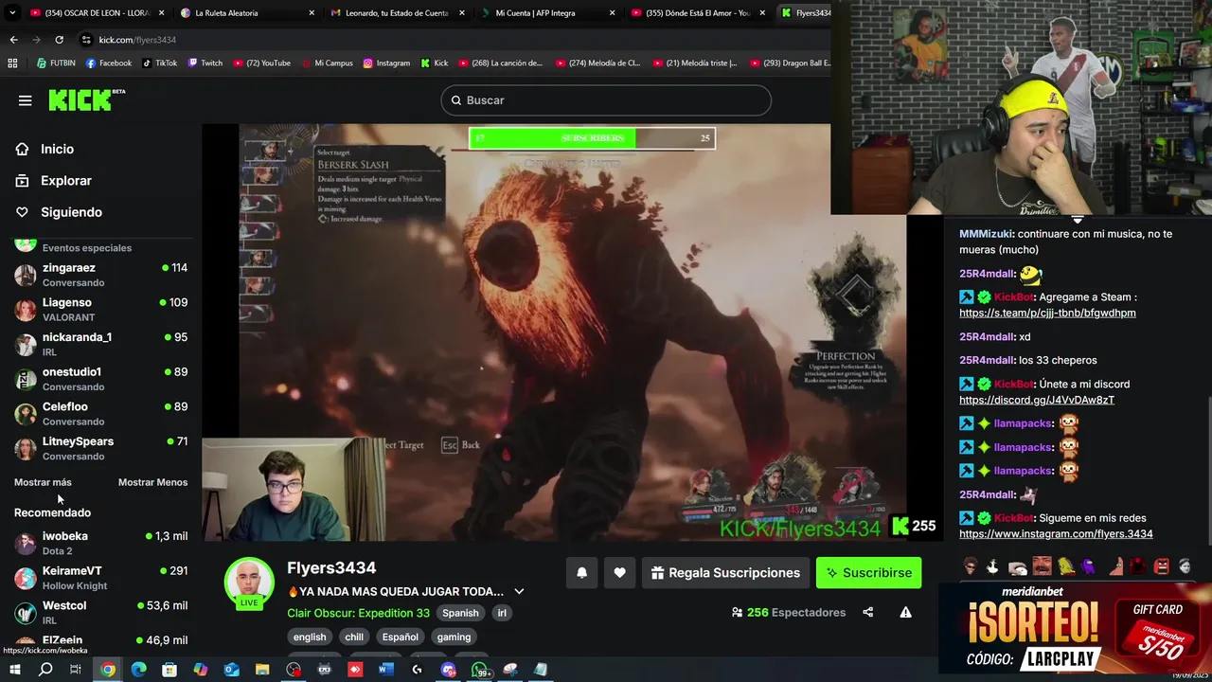The image size is (1212, 682).
Task: Switch to Mi Cuenta AFP Integra tab
Action: click(x=549, y=13)
